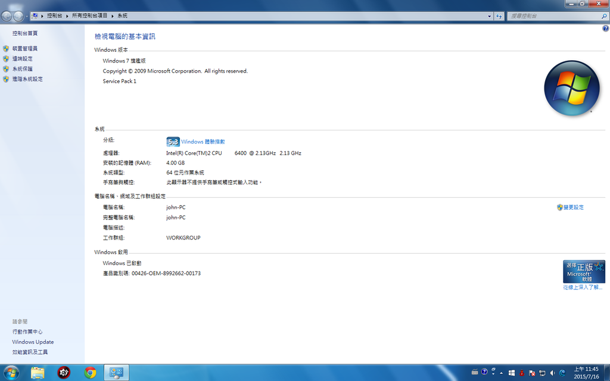
Task: Open Windows Update from the sidebar
Action: click(x=33, y=342)
